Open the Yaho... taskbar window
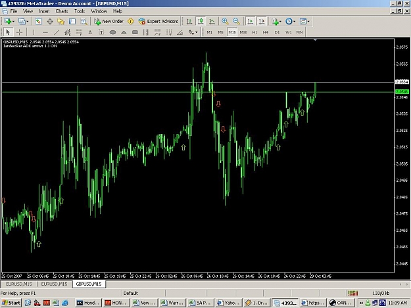This screenshot has width=411, height=308. pyautogui.click(x=228, y=303)
